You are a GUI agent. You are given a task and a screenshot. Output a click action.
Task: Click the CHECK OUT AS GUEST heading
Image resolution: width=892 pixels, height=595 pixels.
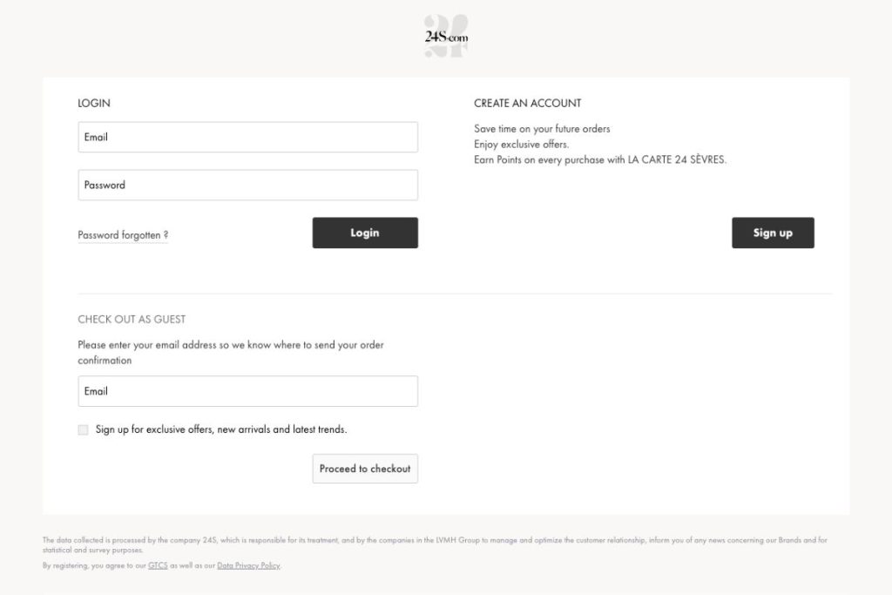pyautogui.click(x=132, y=320)
